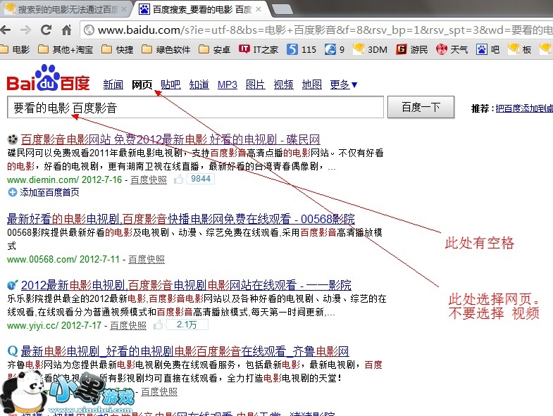553x416 pixels.
Task: Click the Baidu search input field
Action: pyautogui.click(x=195, y=107)
